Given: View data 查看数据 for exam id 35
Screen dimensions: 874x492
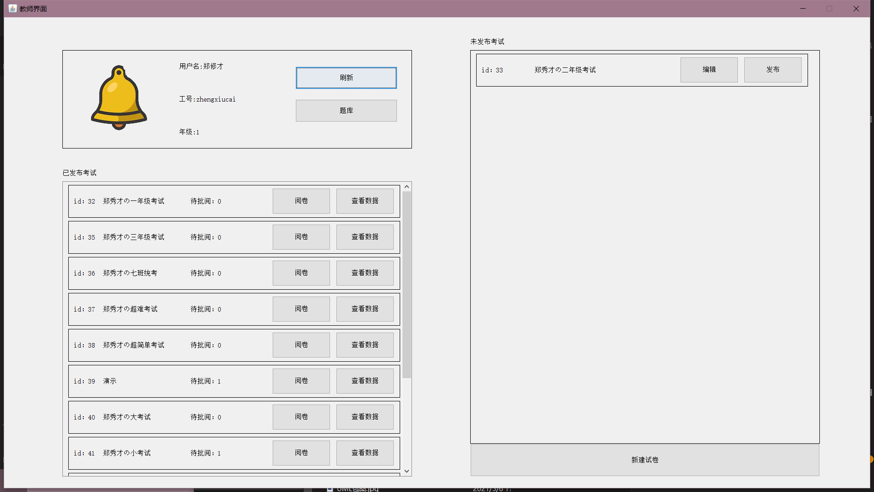Looking at the screenshot, I should click(365, 237).
